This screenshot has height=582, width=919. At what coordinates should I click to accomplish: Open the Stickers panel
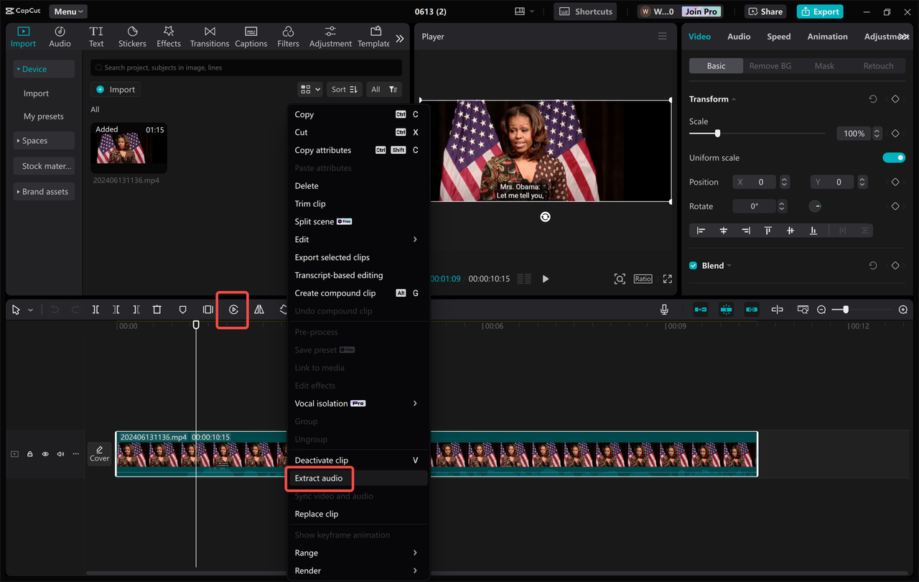[132, 36]
